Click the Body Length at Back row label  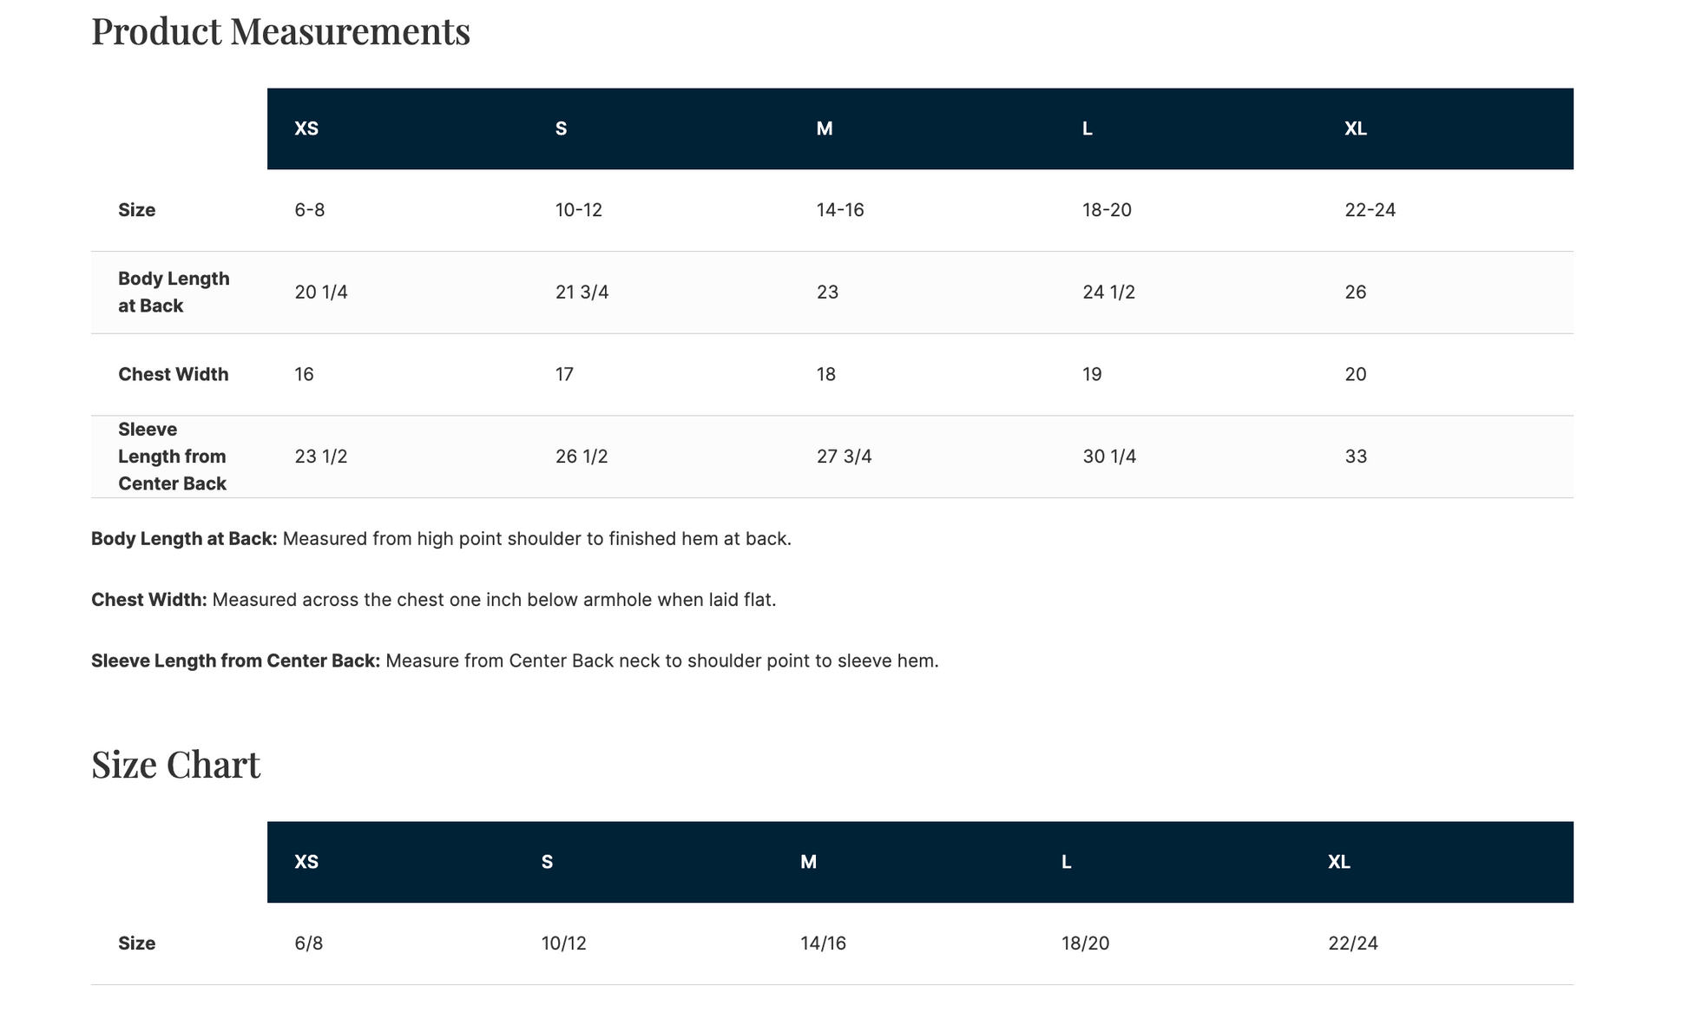(x=174, y=293)
